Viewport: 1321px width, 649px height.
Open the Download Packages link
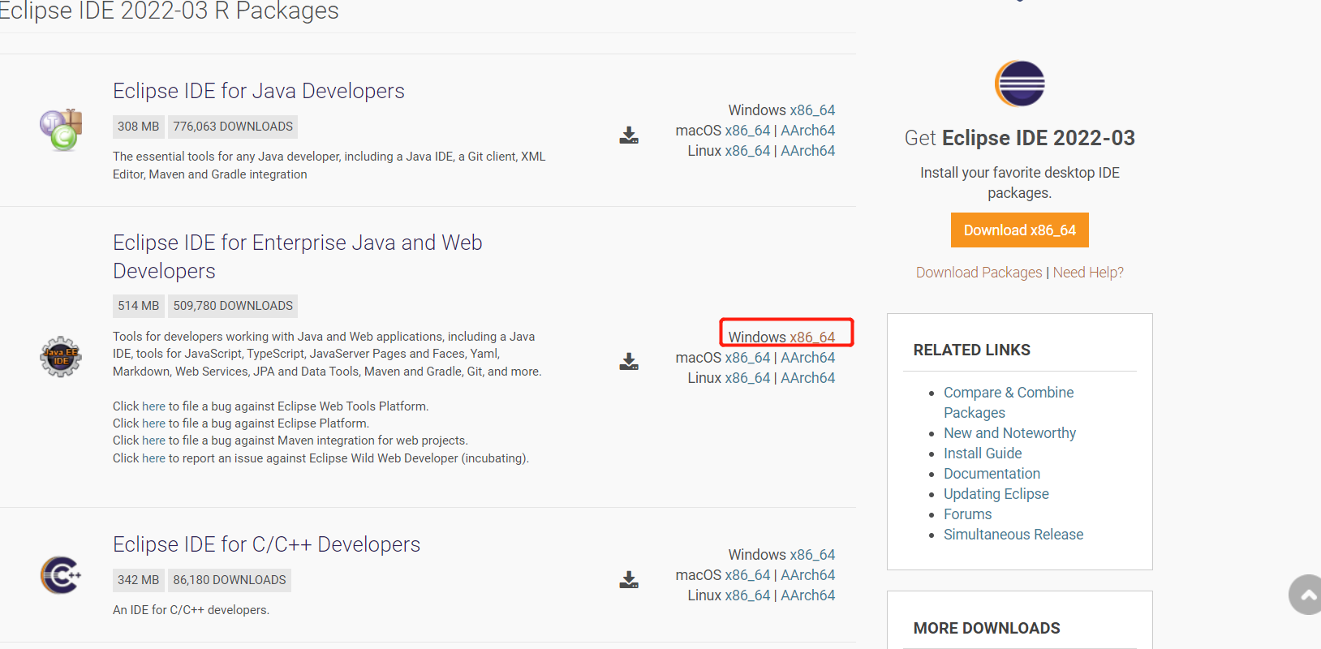click(x=979, y=273)
